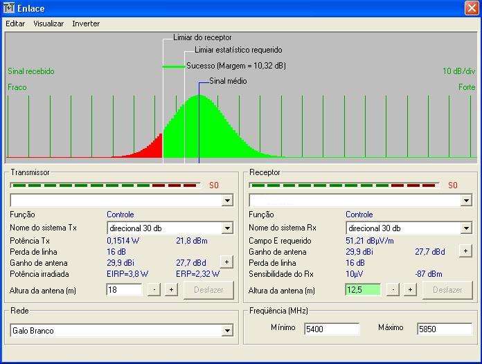This screenshot has height=364, width=482.
Task: Click the receiver 'Controle' function value
Action: pyautogui.click(x=359, y=215)
